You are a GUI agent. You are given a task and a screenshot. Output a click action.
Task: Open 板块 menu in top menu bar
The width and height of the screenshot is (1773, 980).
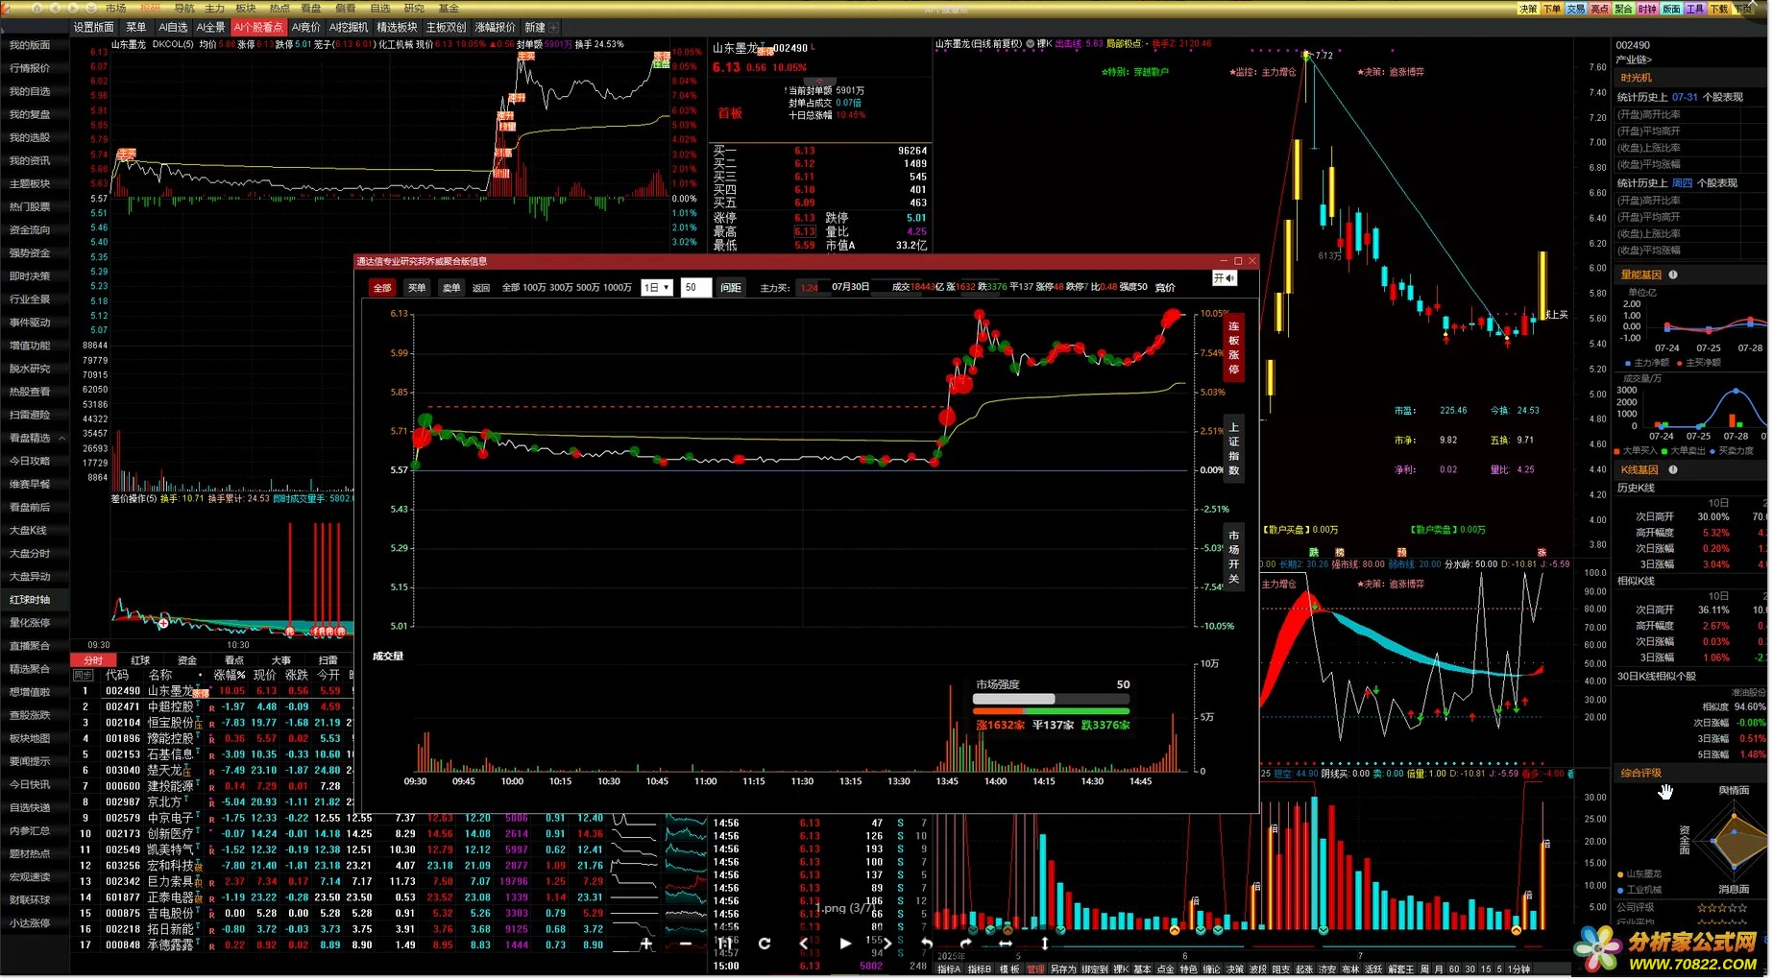[247, 8]
